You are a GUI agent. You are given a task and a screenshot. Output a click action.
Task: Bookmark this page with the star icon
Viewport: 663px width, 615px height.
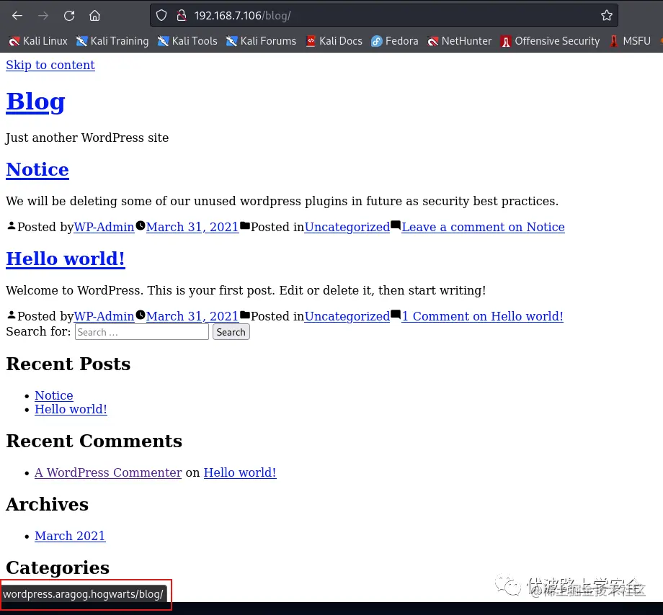tap(606, 16)
